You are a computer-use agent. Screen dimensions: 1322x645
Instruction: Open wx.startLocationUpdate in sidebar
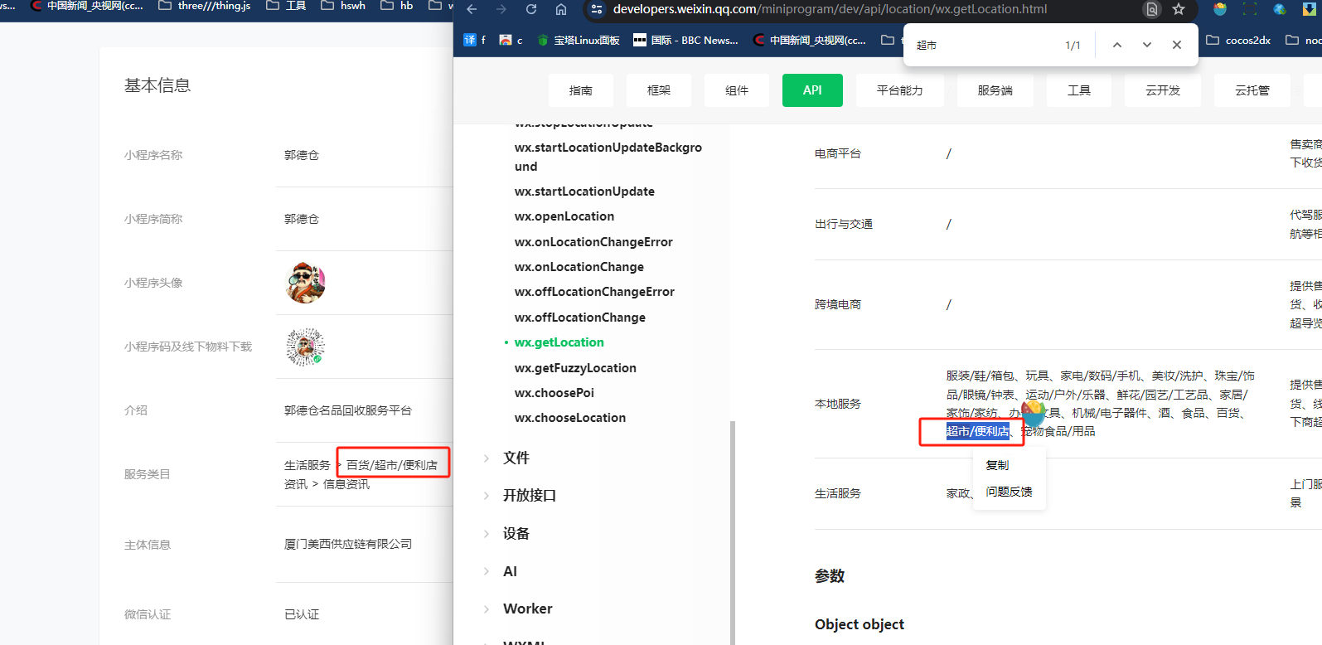pyautogui.click(x=584, y=192)
